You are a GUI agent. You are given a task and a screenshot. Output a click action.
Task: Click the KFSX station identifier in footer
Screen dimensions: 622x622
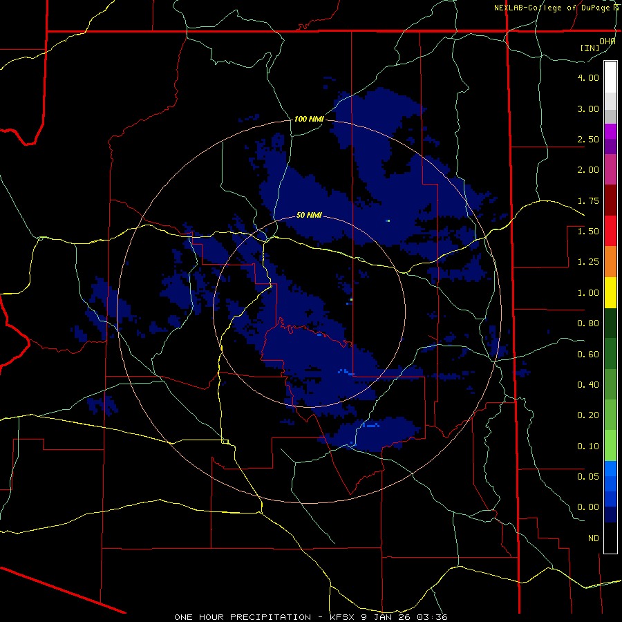(x=343, y=617)
